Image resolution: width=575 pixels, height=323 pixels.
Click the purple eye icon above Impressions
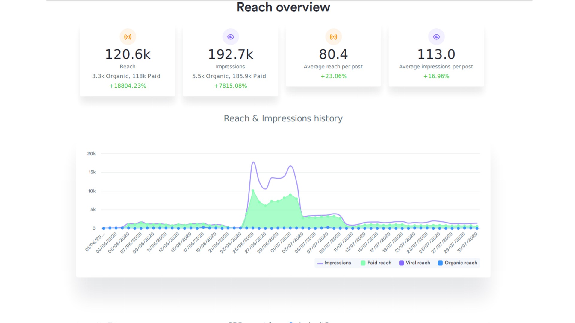pyautogui.click(x=231, y=37)
